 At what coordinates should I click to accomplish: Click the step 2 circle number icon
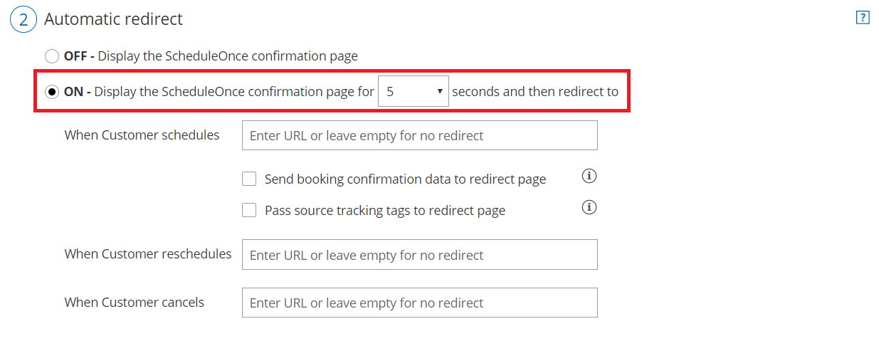[x=23, y=20]
